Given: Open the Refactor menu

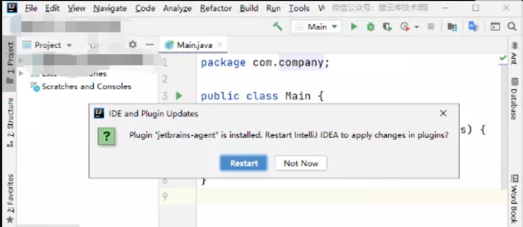Looking at the screenshot, I should coord(216,8).
